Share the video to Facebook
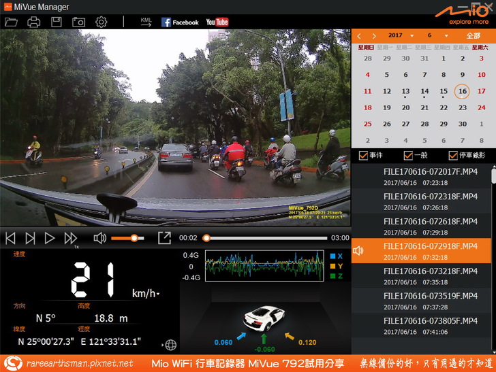496x372 pixels. pyautogui.click(x=180, y=22)
